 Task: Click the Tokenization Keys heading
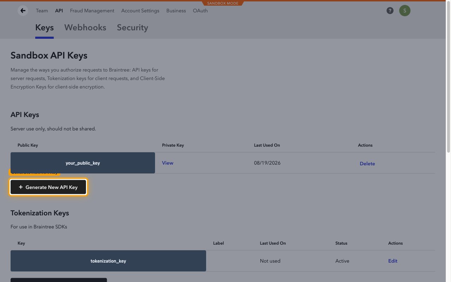point(40,213)
